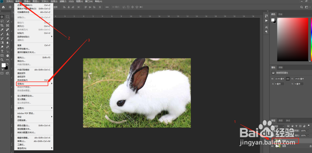This screenshot has height=153, width=312.
Task: Toggle shape layer filter icon
Action: click(300, 126)
